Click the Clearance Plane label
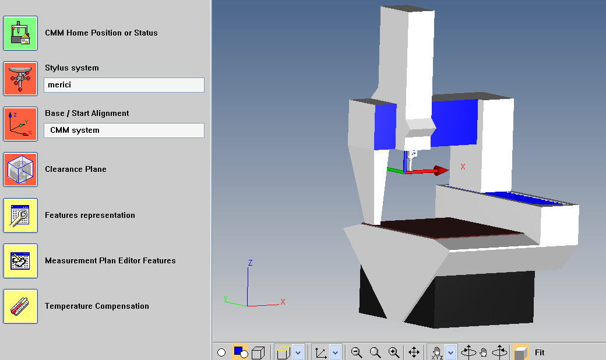The image size is (606, 360). pos(76,169)
